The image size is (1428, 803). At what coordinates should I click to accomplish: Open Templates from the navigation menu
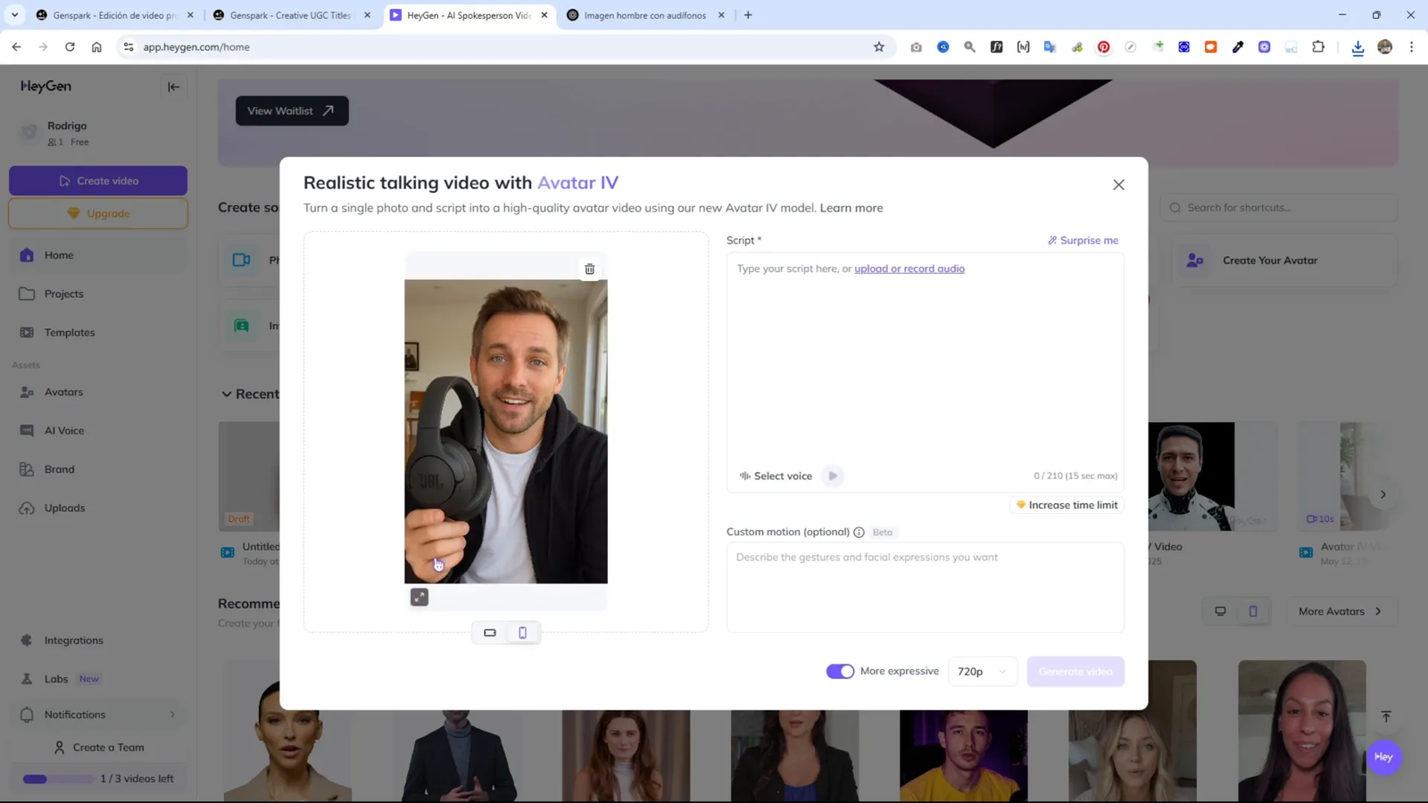pyautogui.click(x=70, y=332)
